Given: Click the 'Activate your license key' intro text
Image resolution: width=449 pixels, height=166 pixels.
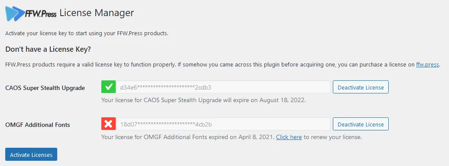Looking at the screenshot, I should [87, 33].
